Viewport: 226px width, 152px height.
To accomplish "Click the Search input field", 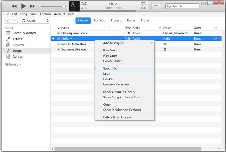I will pyautogui.click(x=184, y=6).
